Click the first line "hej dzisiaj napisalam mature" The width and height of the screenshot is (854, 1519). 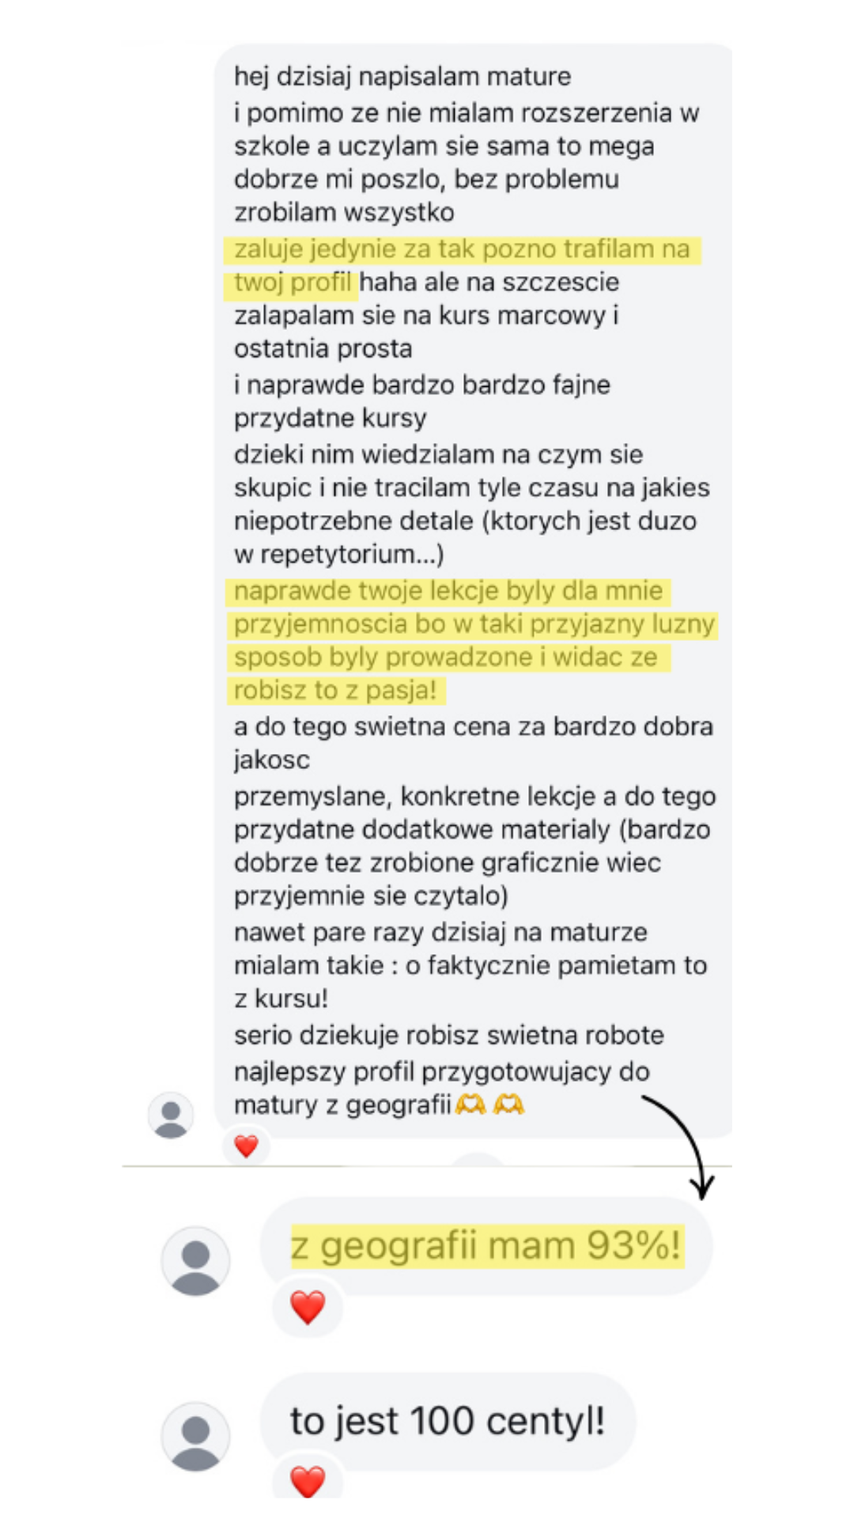click(x=402, y=77)
